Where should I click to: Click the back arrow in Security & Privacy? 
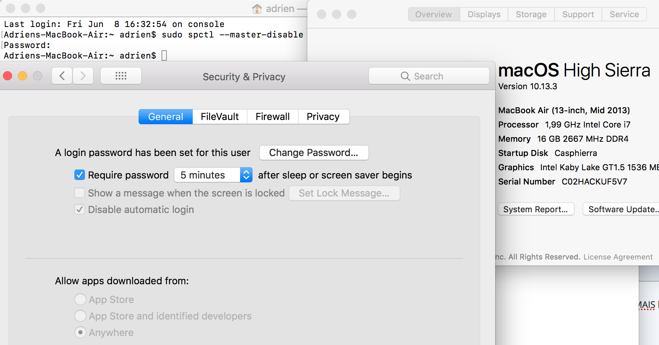click(x=62, y=76)
